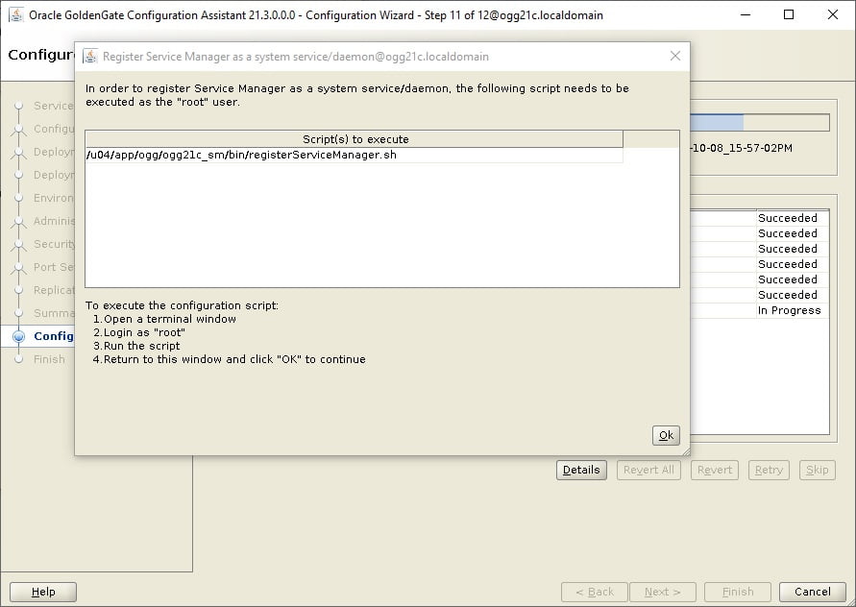Click the Revert All button
This screenshot has height=607, width=856.
coord(648,470)
